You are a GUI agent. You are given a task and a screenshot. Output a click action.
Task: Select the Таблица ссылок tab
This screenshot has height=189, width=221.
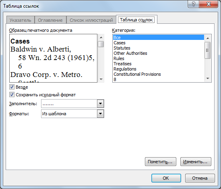[x=136, y=20]
